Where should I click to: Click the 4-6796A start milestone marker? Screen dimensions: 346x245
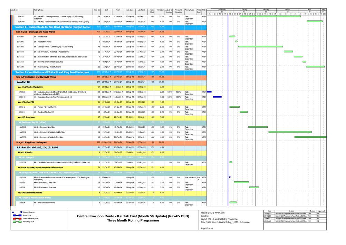coord(230,177)
